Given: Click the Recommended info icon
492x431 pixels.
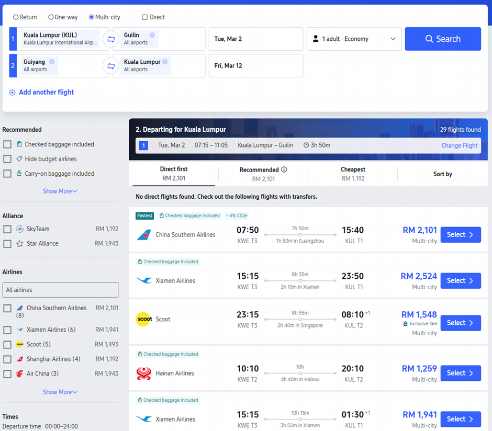Looking at the screenshot, I should click(x=284, y=169).
